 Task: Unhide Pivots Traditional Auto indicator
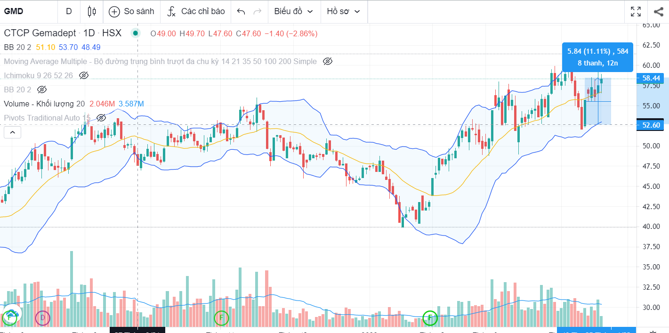click(x=101, y=118)
